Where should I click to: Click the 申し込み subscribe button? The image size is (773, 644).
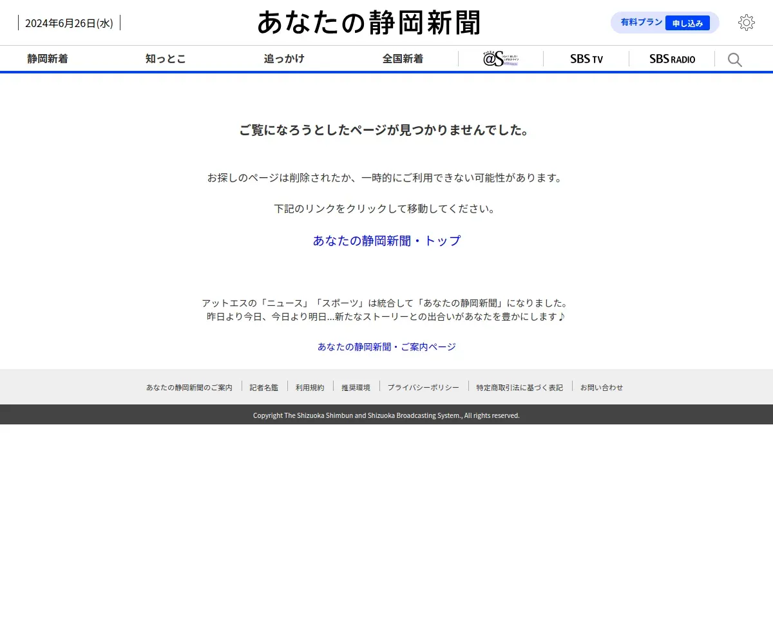(687, 23)
